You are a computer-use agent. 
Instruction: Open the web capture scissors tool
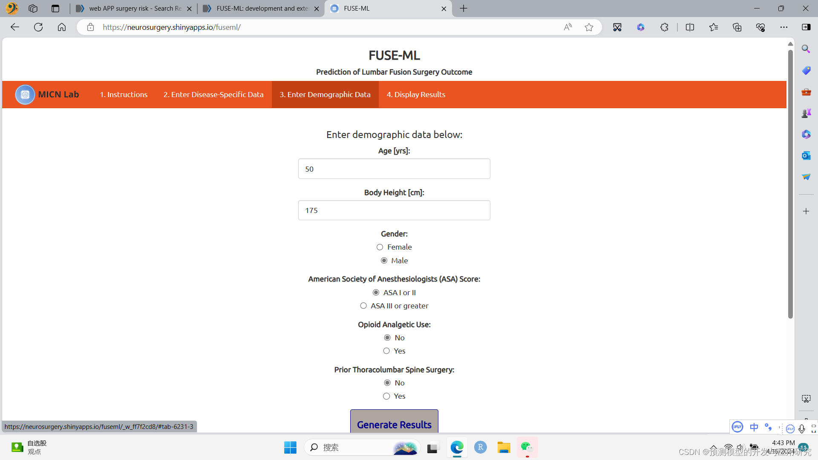click(617, 27)
